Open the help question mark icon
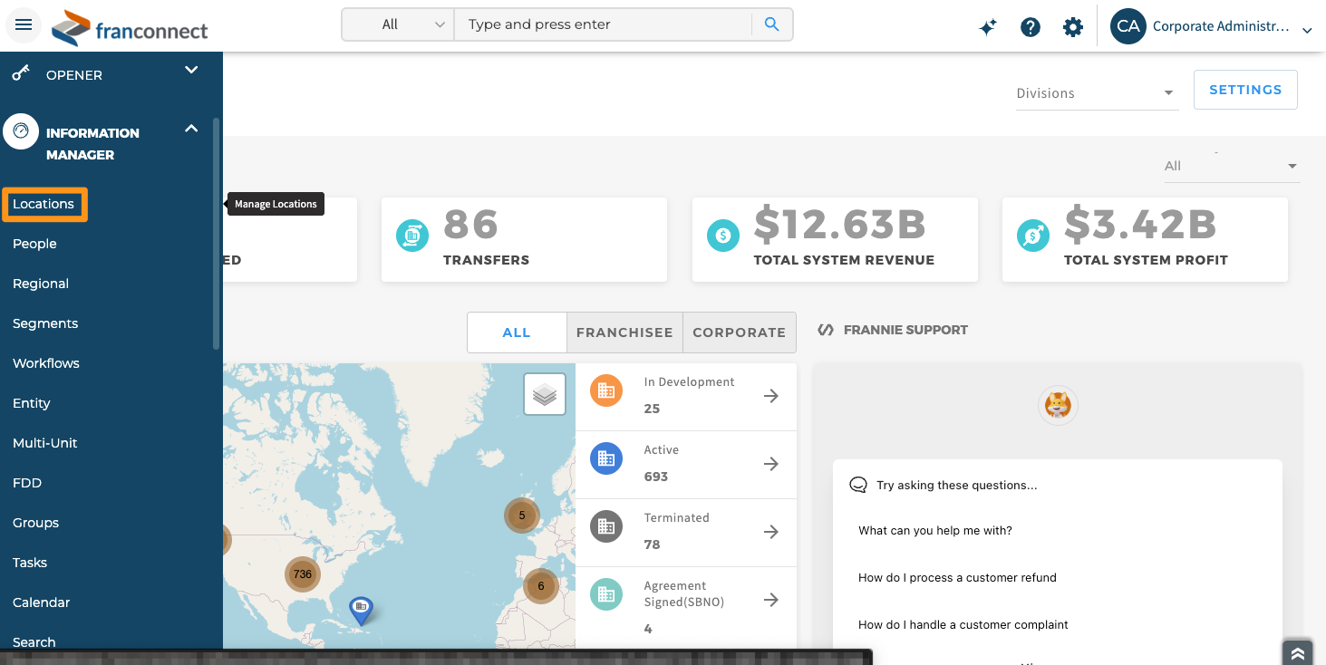The image size is (1326, 665). 1030,27
